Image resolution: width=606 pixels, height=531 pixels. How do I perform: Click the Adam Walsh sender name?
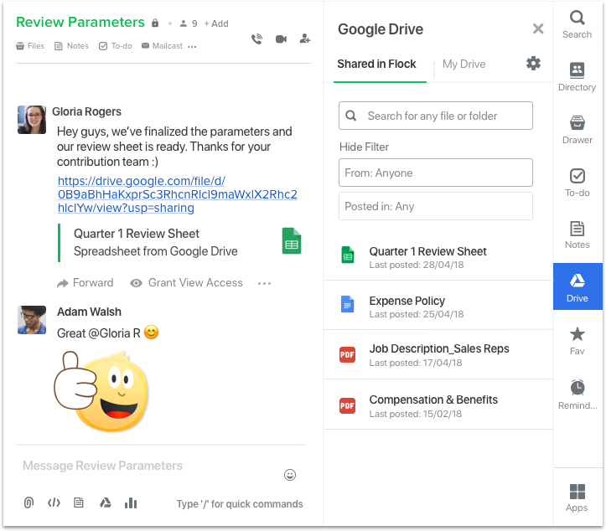(89, 312)
